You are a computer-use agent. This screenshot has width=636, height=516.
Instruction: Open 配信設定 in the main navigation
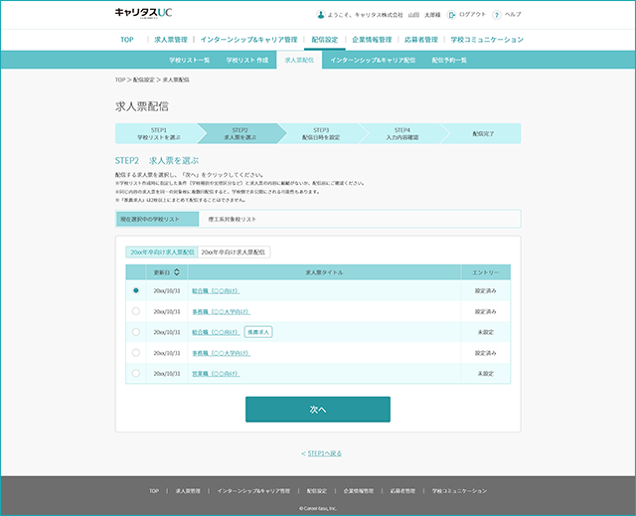325,40
